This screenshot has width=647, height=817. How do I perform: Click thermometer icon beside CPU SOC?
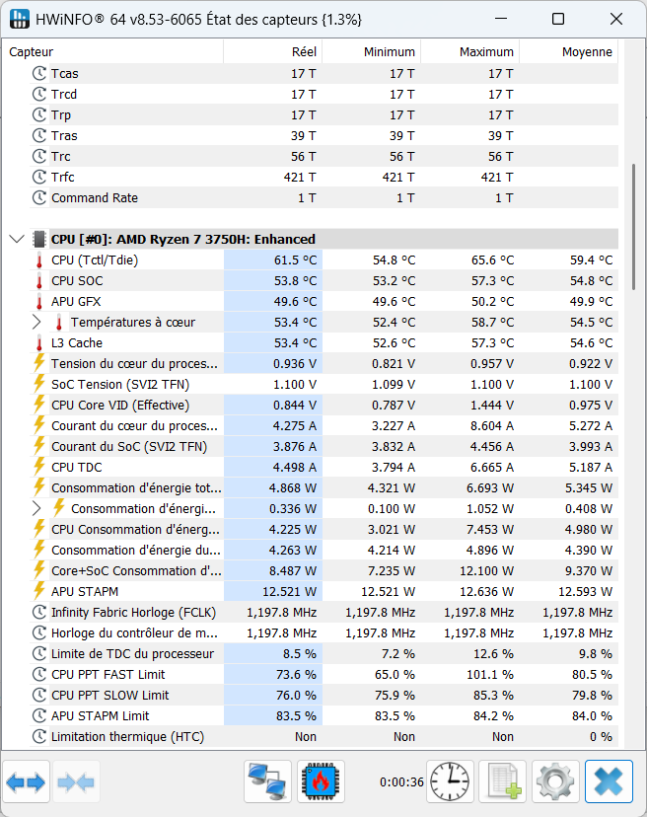click(39, 281)
